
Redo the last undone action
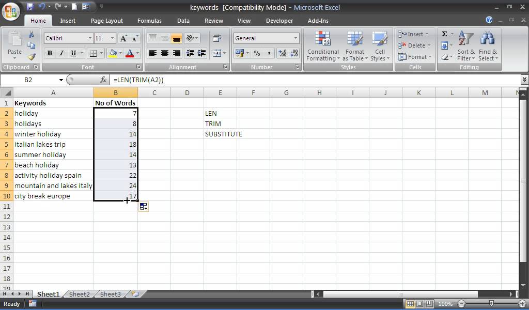coord(58,6)
